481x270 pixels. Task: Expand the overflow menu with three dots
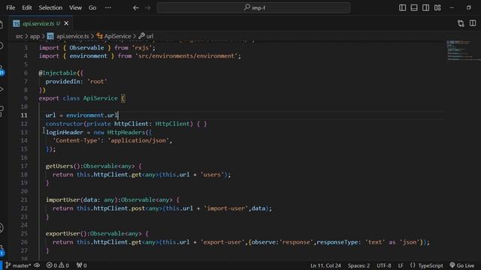[x=108, y=7]
